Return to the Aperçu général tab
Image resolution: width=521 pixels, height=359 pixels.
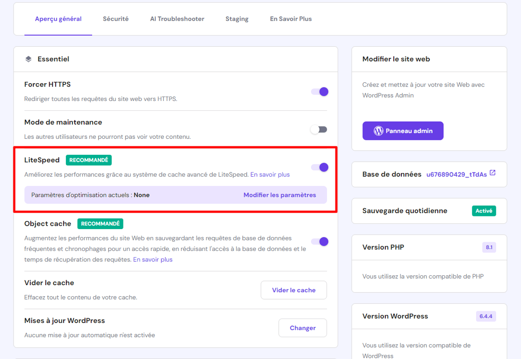click(58, 19)
